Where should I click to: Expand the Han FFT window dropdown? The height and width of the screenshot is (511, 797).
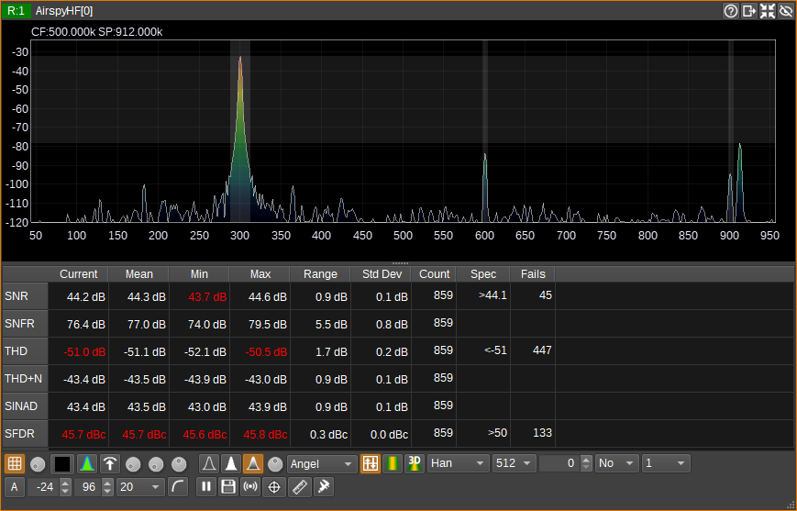459,464
